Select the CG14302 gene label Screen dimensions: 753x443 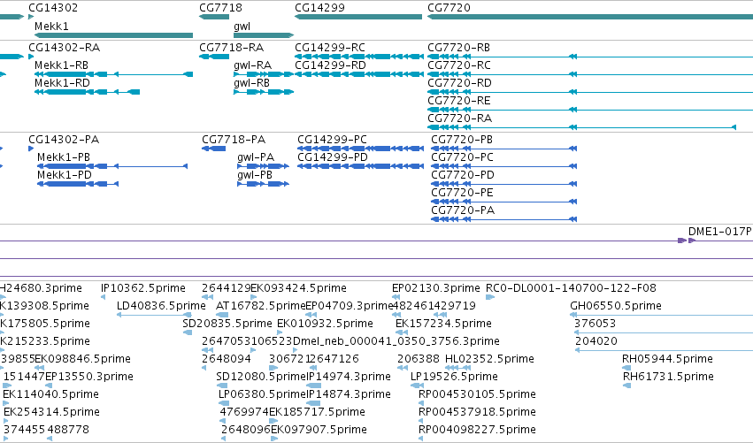[x=53, y=8]
